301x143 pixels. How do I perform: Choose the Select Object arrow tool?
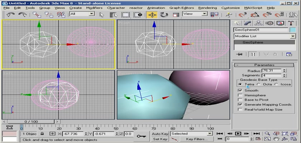coord(102,15)
